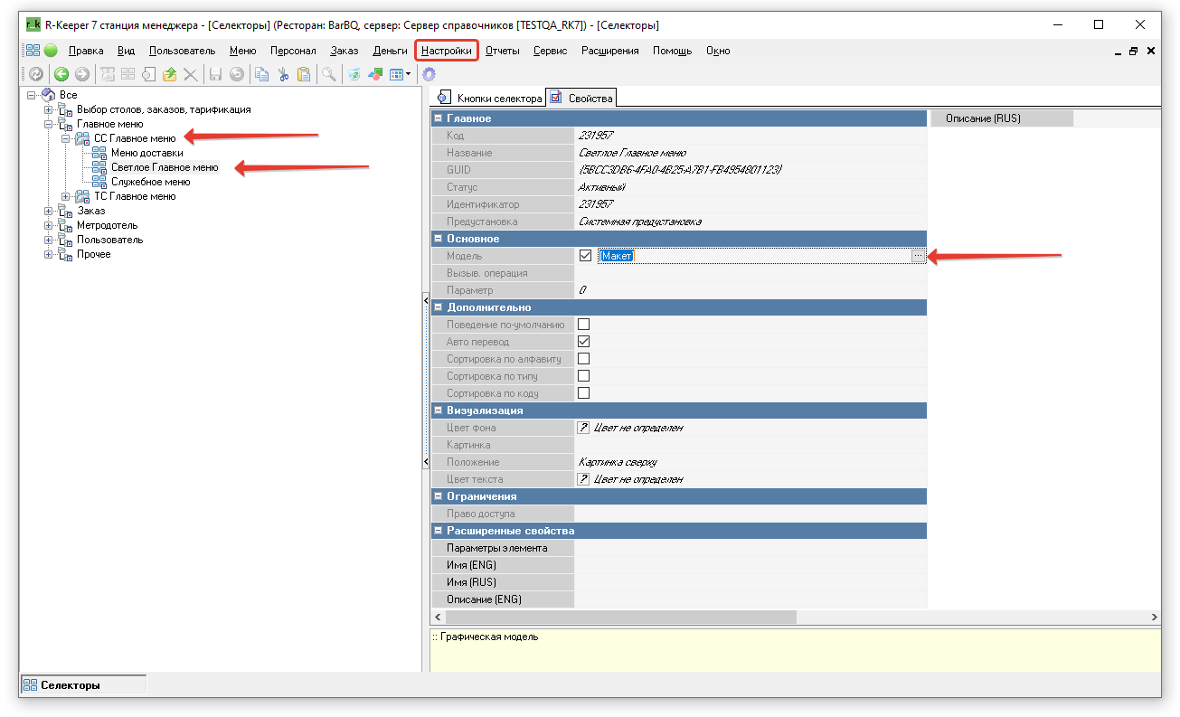Expand the Заказ tree node
The height and width of the screenshot is (717, 1180).
coord(49,211)
